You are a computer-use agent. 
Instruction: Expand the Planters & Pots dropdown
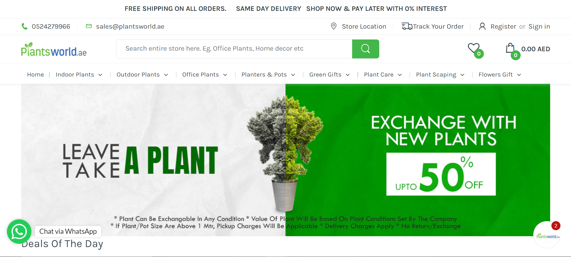point(293,75)
